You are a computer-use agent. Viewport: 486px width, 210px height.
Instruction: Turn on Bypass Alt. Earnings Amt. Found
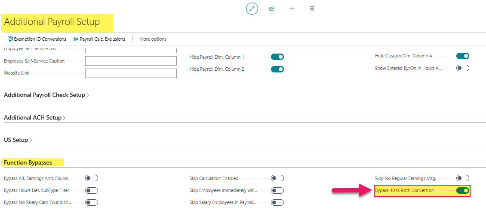click(92, 178)
